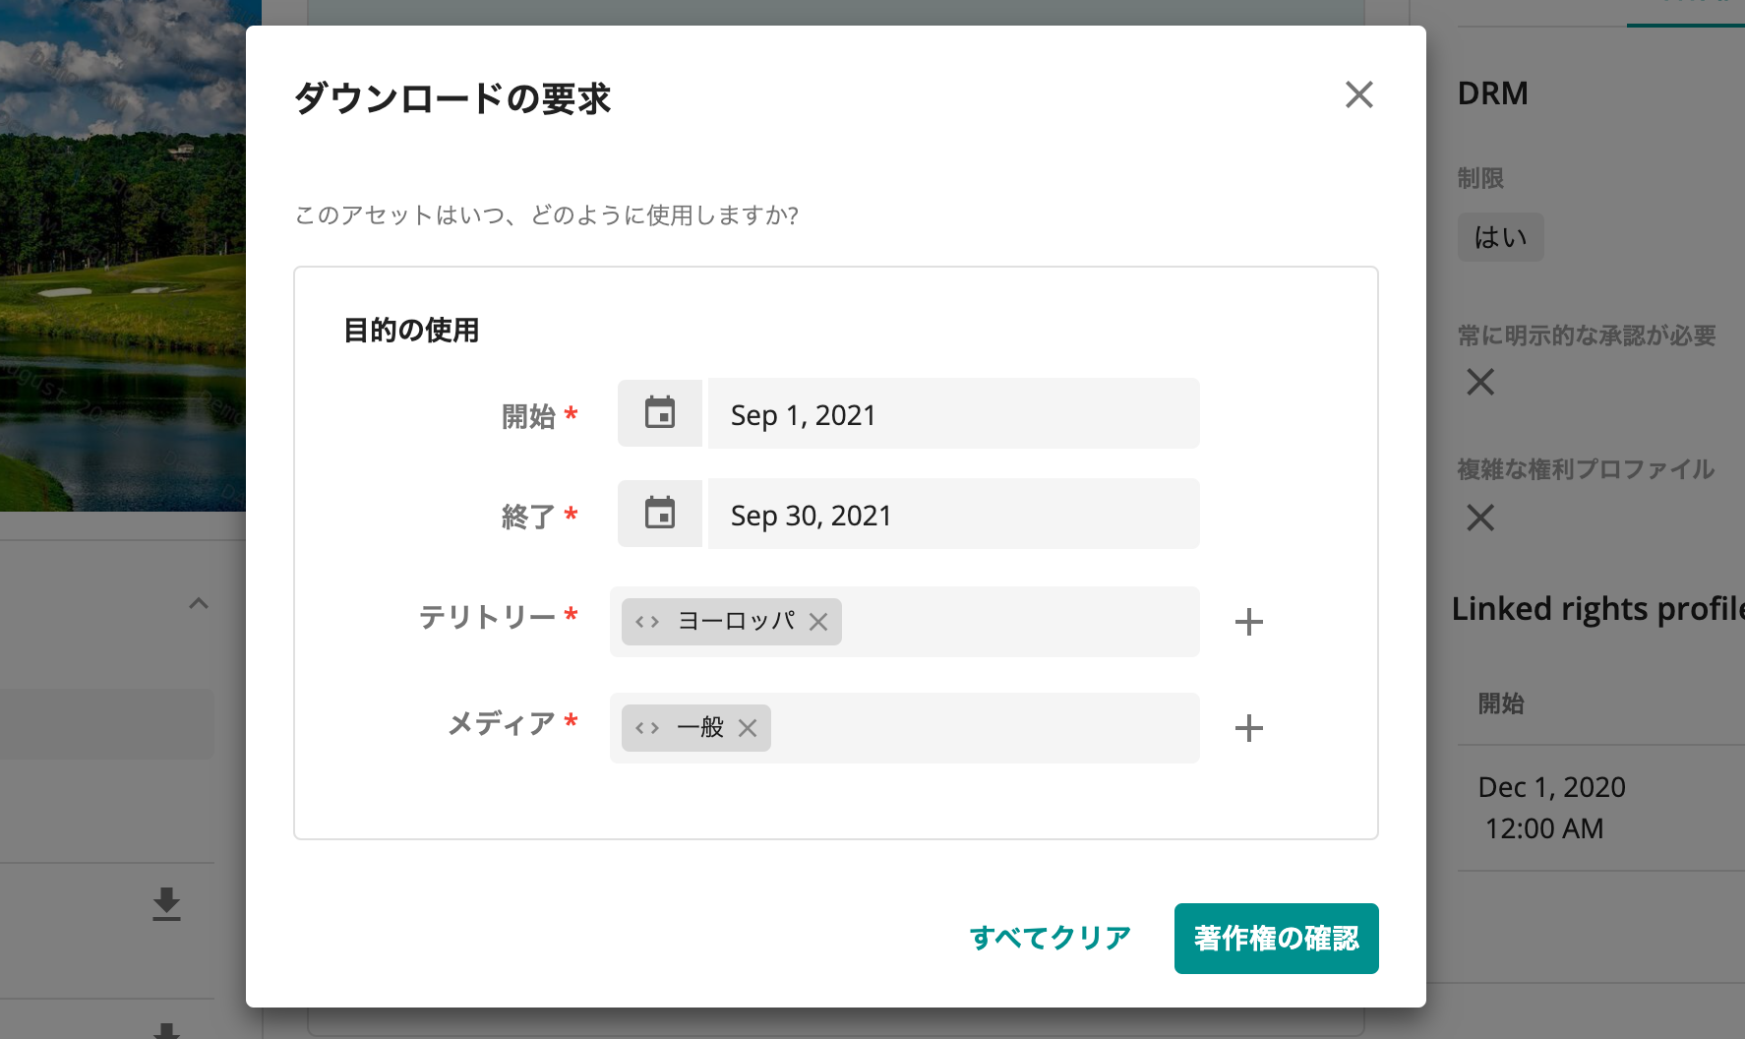Viewport: 1745px width, 1039px height.
Task: Click the DRM section heading
Action: coord(1492,93)
